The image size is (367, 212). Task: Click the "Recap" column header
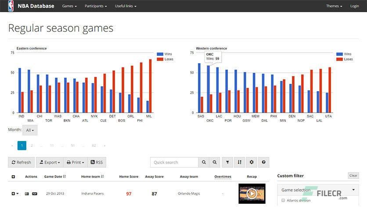point(252,177)
